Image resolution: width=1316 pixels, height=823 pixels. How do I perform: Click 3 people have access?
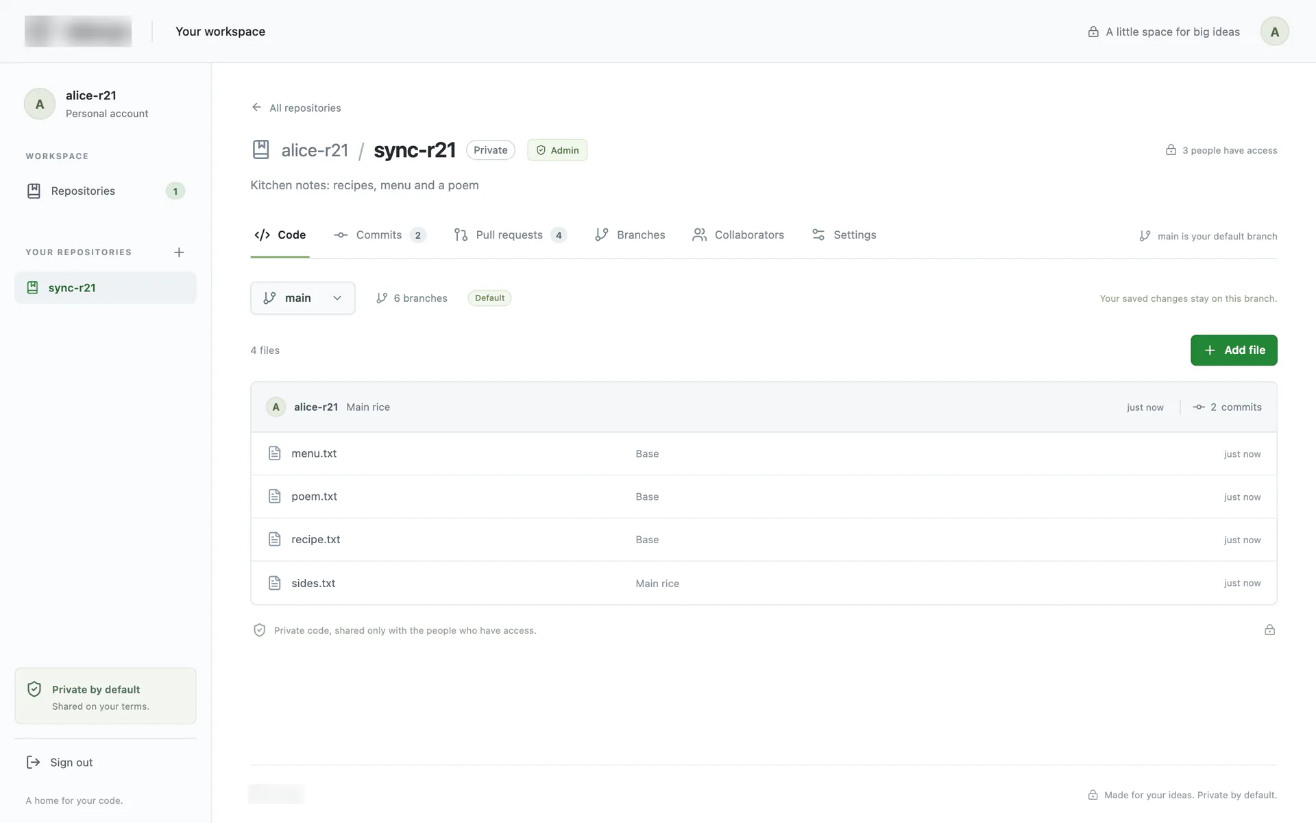(x=1221, y=150)
